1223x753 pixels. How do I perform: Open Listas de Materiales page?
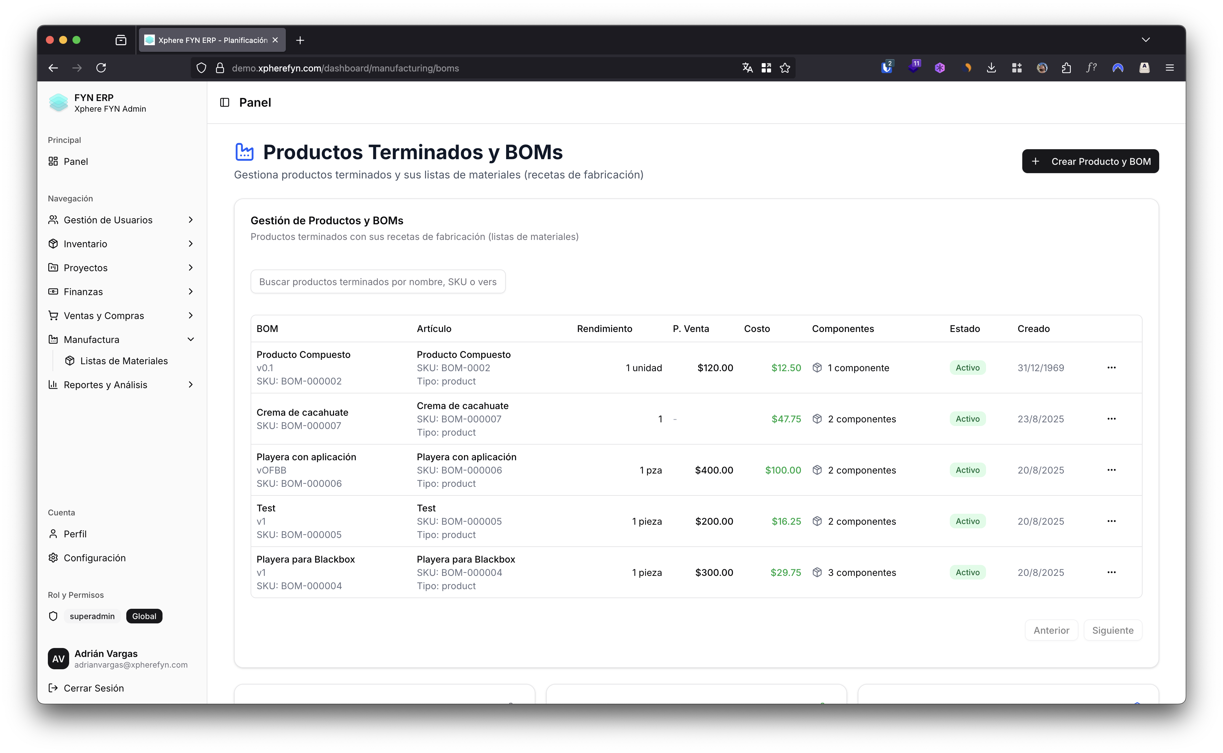(124, 361)
